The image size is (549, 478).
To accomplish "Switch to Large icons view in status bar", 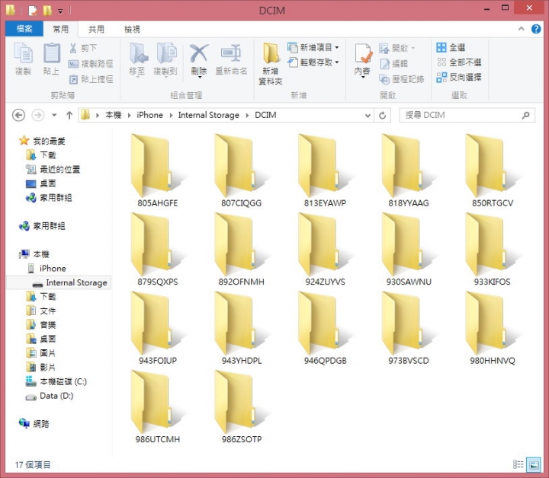I will [x=534, y=464].
